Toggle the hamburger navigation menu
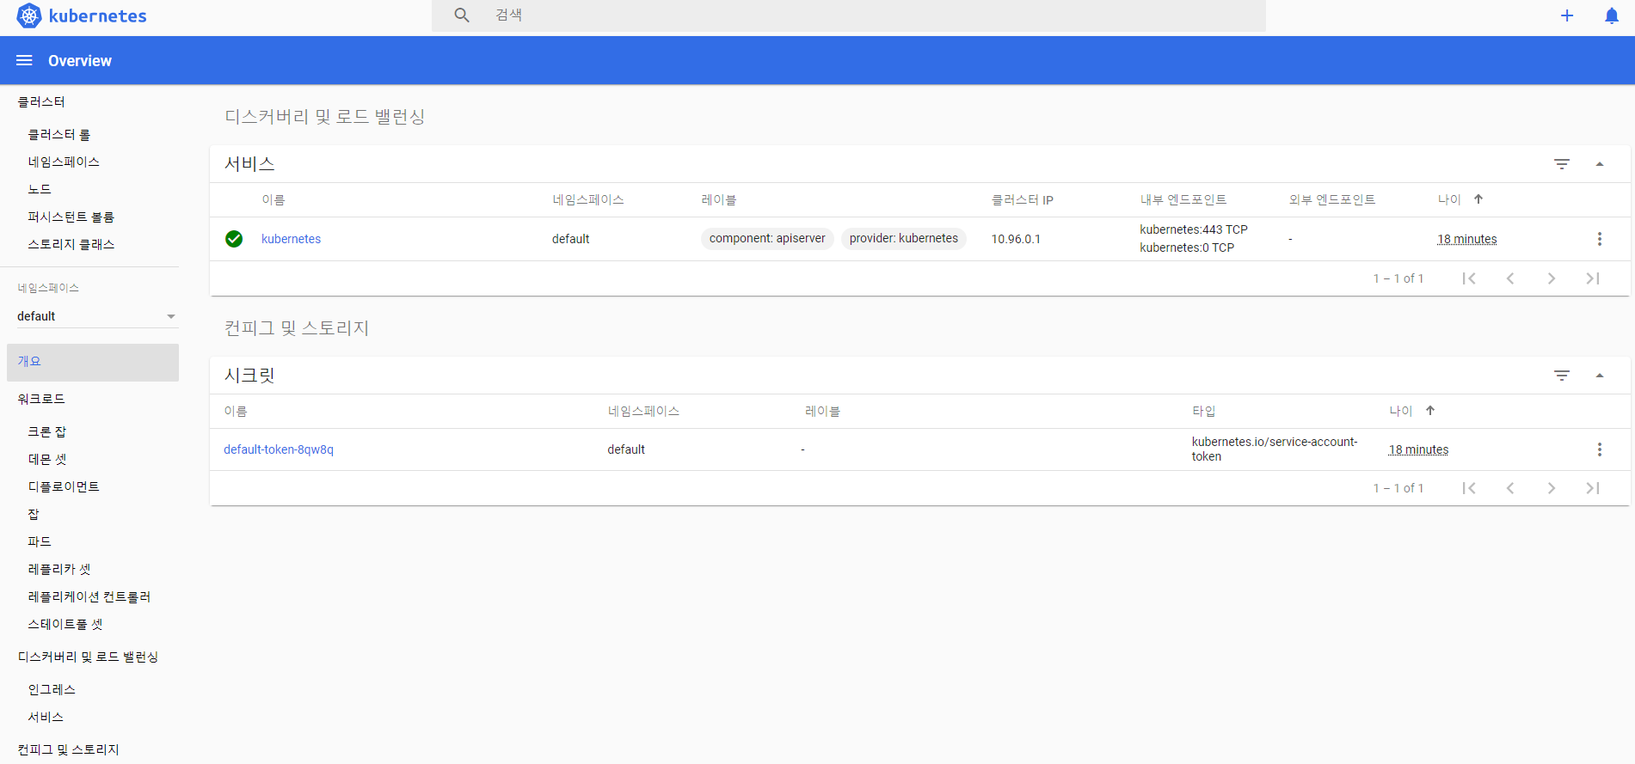Screen dimensions: 1635x764 pos(24,60)
